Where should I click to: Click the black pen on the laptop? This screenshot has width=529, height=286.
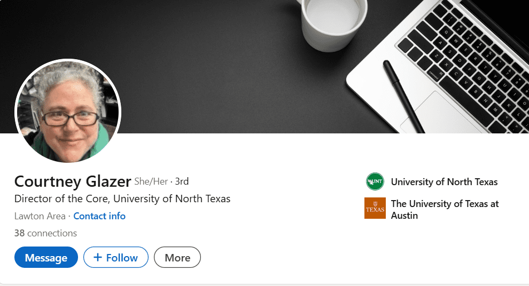(404, 97)
